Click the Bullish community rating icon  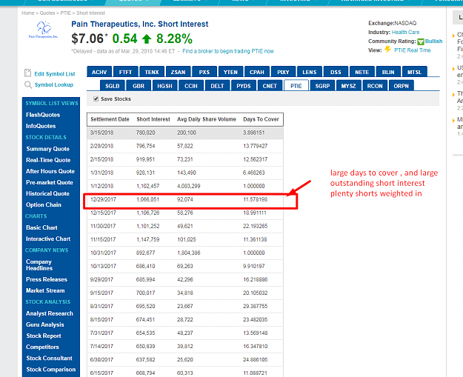pyautogui.click(x=421, y=41)
